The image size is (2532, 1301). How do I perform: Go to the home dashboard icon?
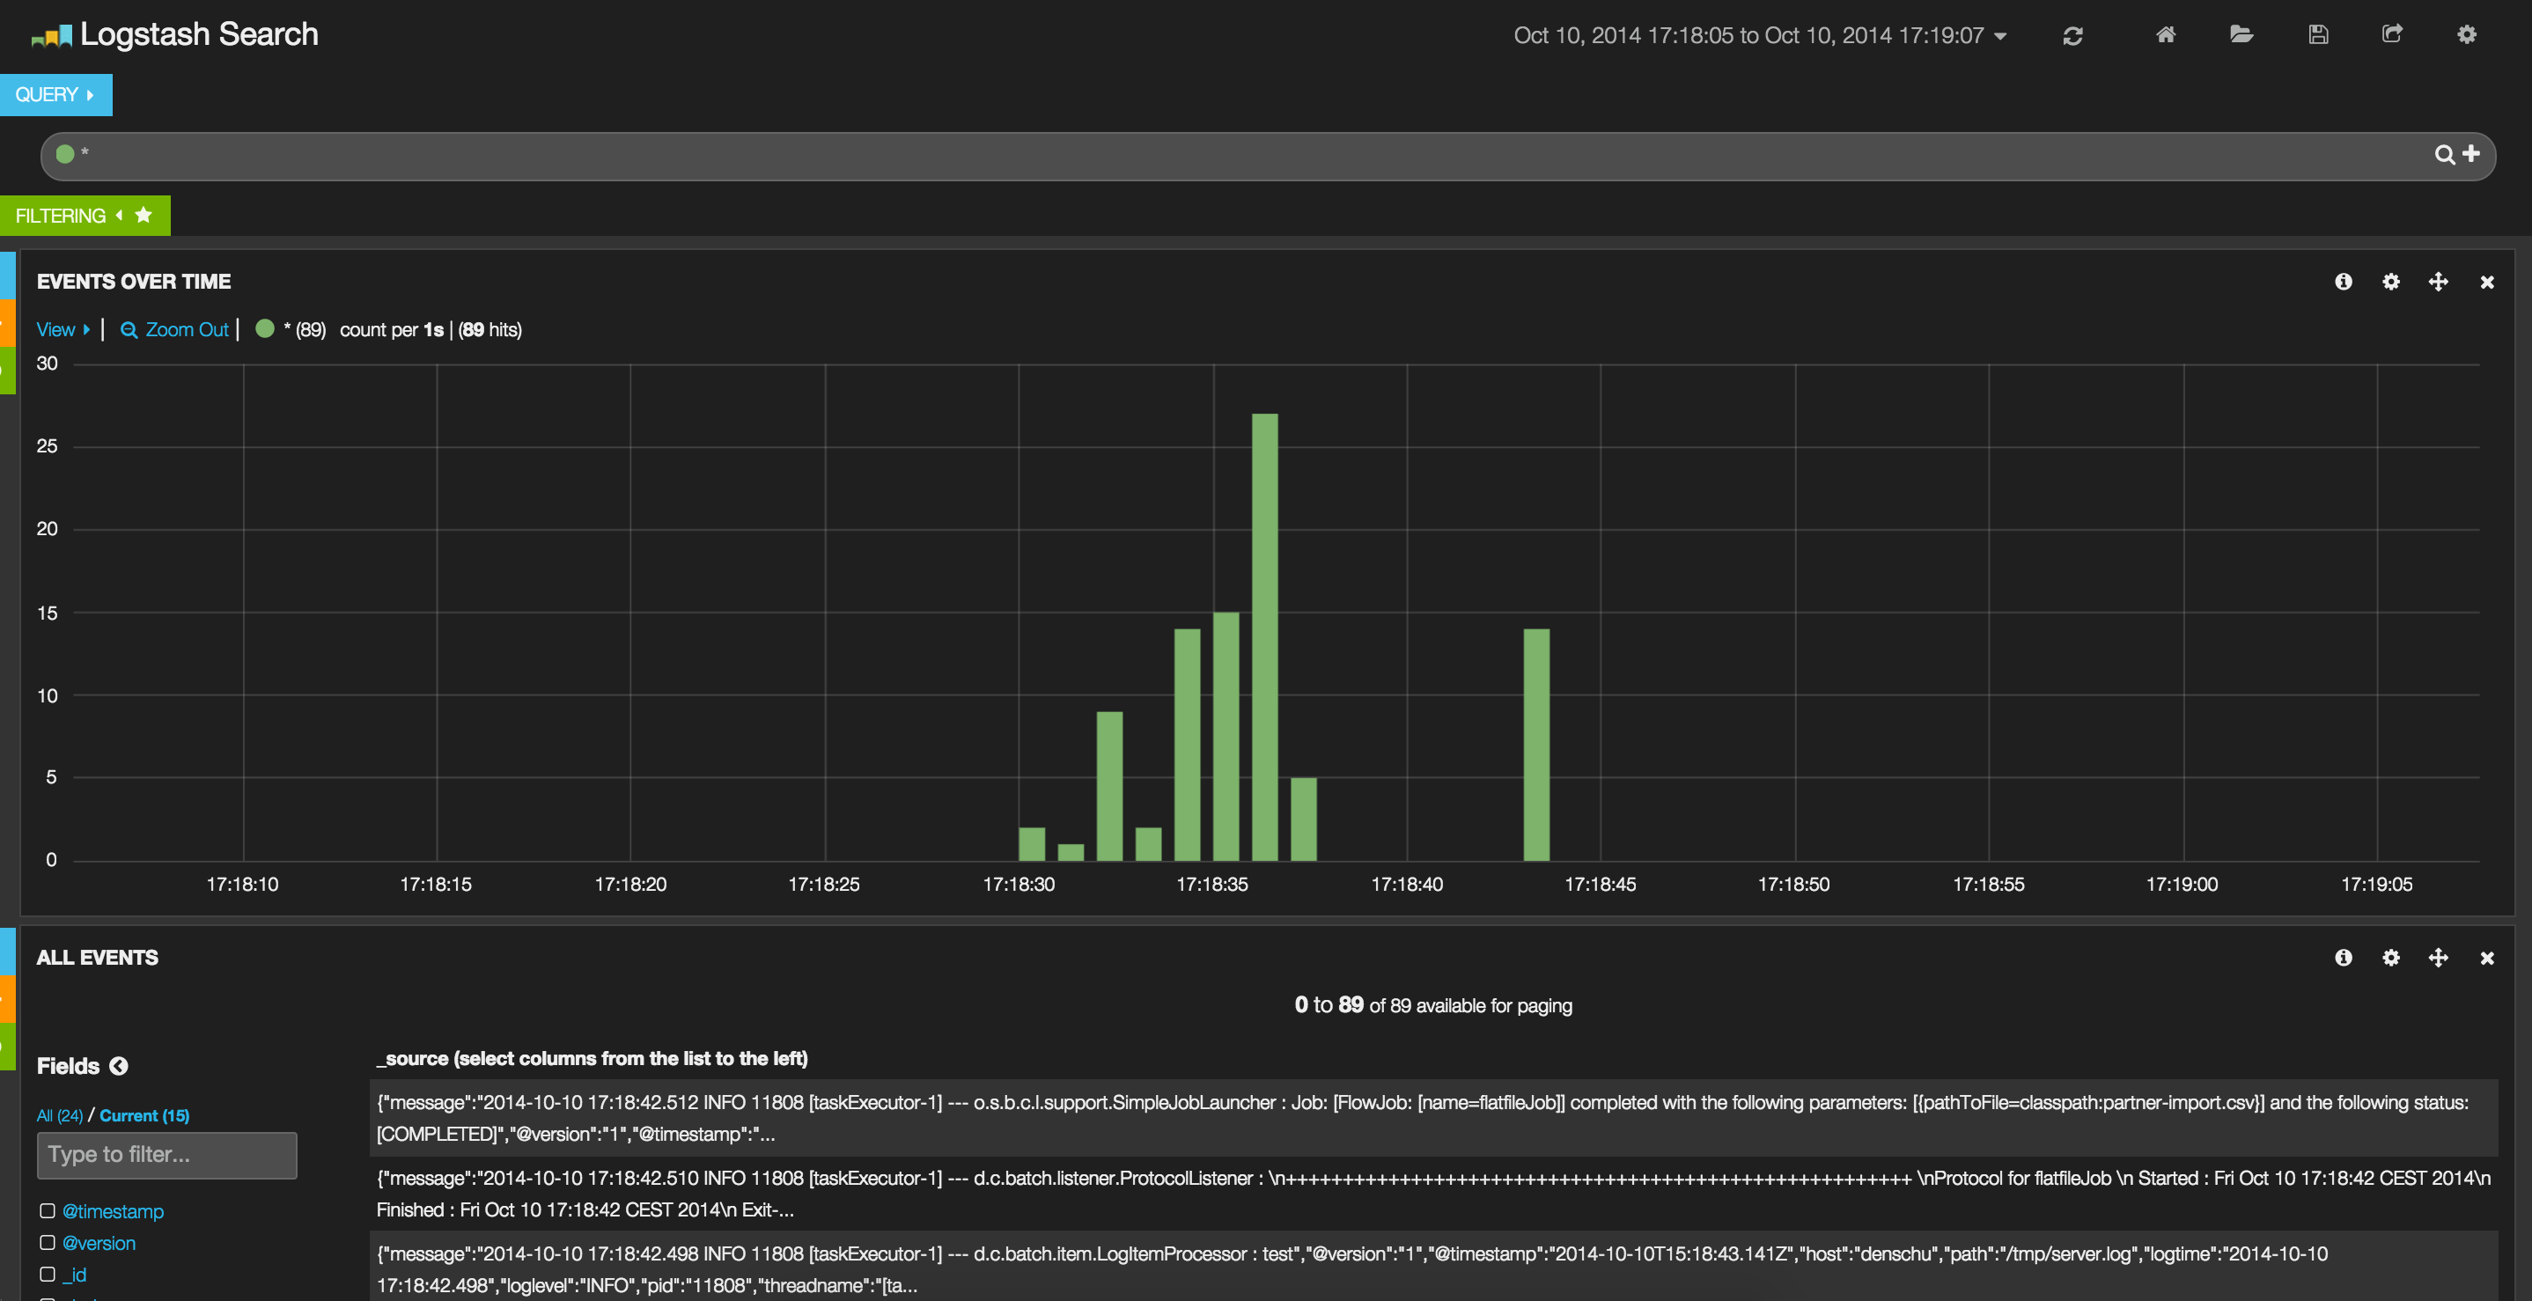pos(2166,35)
